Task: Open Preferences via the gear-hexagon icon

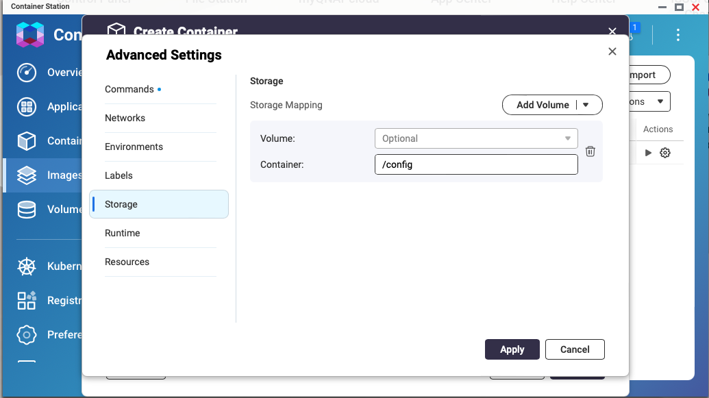Action: click(x=27, y=335)
